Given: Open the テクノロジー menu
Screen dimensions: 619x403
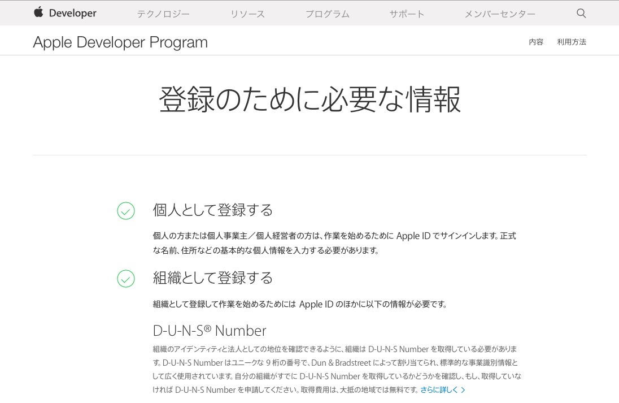Looking at the screenshot, I should 163,14.
